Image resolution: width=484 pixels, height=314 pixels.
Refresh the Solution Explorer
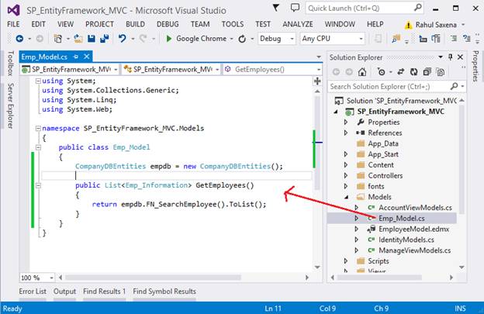click(413, 72)
